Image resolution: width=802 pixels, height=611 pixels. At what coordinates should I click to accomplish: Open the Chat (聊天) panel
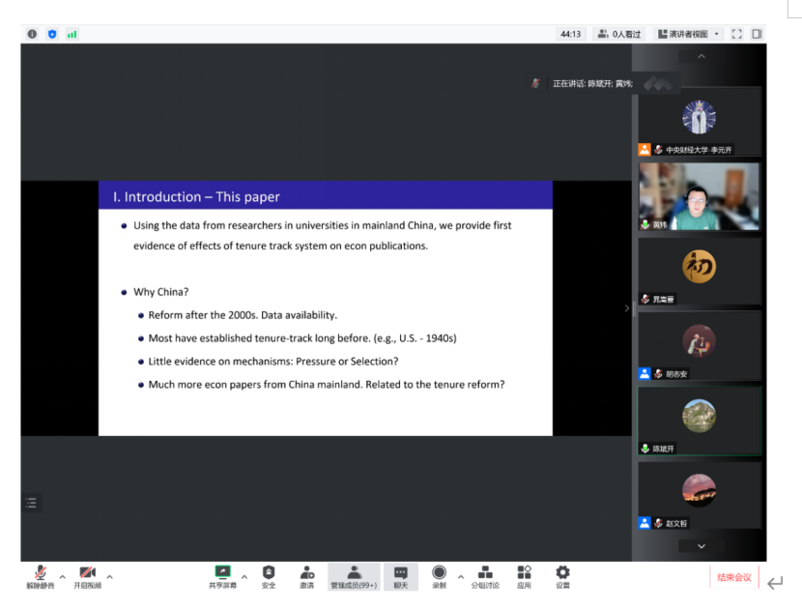400,575
